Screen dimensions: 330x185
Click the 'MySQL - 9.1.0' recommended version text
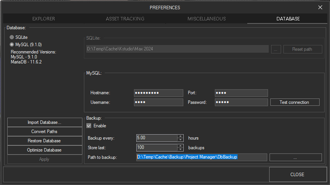pyautogui.click(x=24, y=57)
